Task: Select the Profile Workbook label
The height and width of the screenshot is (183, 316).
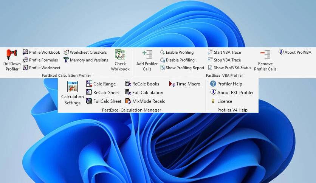Action: click(x=44, y=52)
